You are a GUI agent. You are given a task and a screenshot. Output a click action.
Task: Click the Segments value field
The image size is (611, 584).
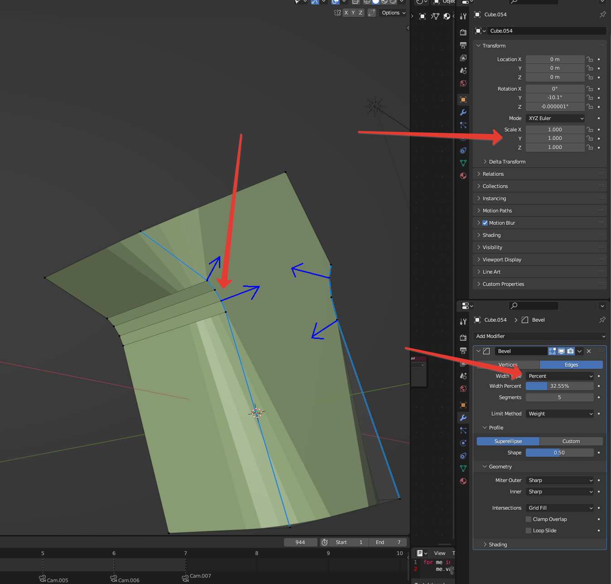[560, 397]
